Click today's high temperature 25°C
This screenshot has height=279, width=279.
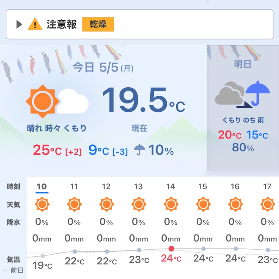[x=47, y=150]
